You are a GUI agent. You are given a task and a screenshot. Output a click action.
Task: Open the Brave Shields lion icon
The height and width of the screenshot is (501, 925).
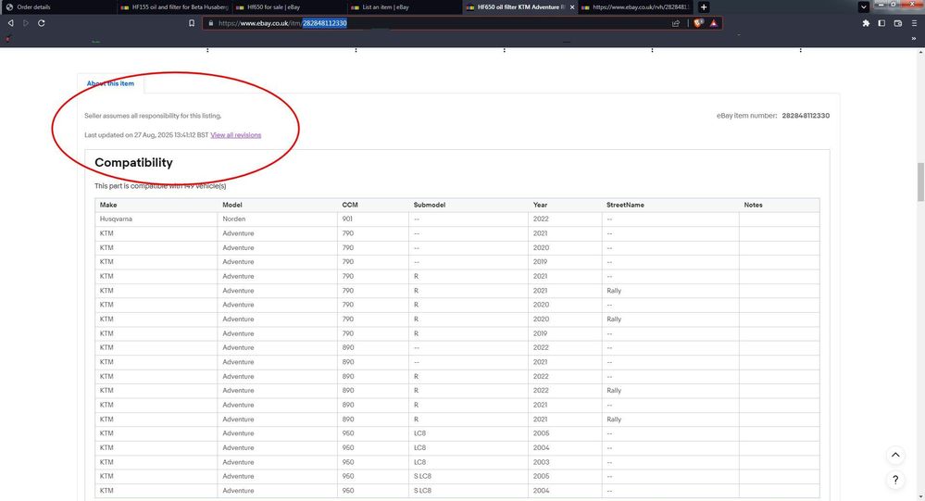point(698,23)
